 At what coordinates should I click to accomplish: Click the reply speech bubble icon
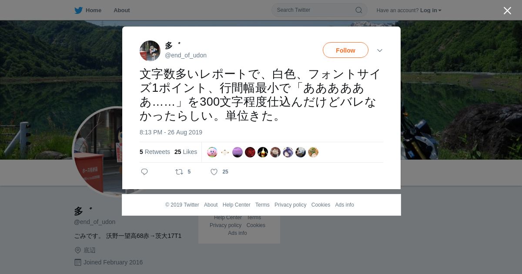(x=144, y=172)
